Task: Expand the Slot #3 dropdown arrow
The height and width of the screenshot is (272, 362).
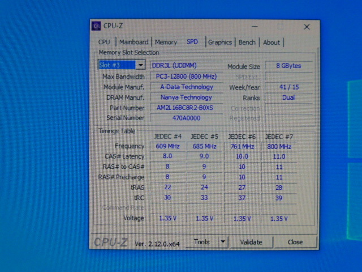Action: click(141, 65)
